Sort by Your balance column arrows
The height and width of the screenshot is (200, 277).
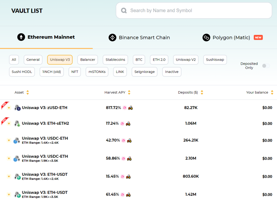272,92
